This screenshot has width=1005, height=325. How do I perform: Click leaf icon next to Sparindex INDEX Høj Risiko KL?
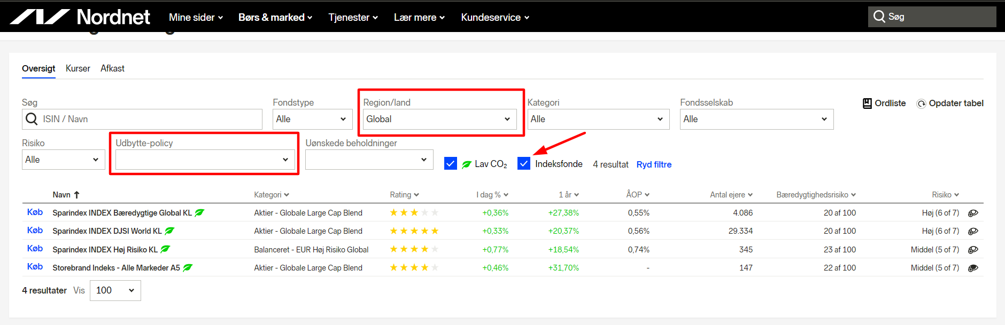tap(165, 249)
